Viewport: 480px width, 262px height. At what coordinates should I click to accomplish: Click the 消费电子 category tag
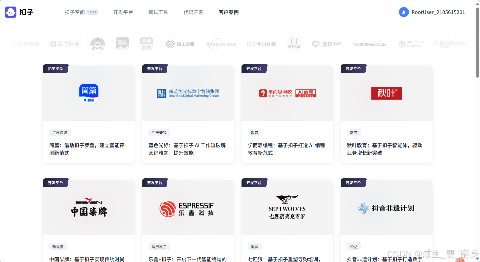(159, 247)
